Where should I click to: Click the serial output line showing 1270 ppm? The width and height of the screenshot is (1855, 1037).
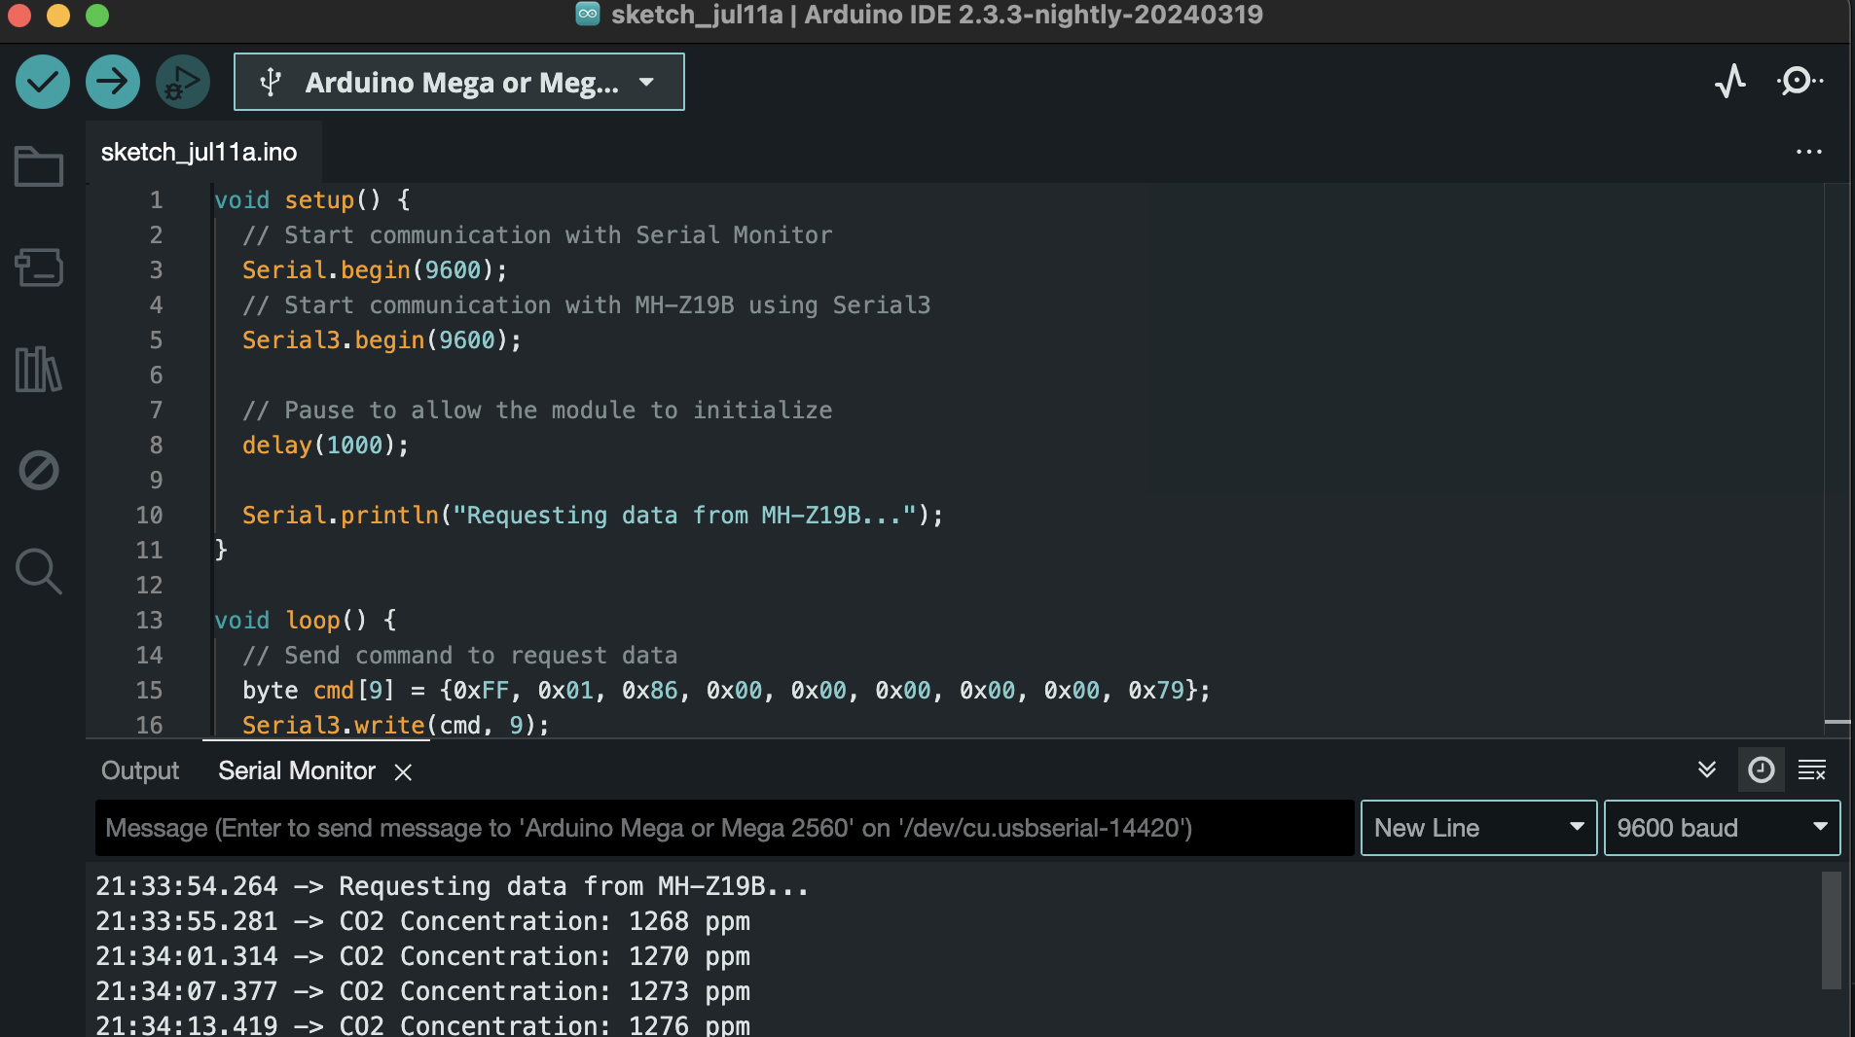422,956
